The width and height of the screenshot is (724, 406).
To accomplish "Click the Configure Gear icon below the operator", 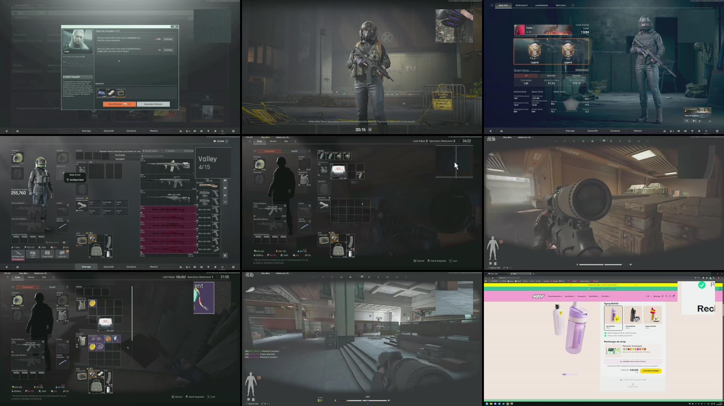I will click(x=18, y=253).
